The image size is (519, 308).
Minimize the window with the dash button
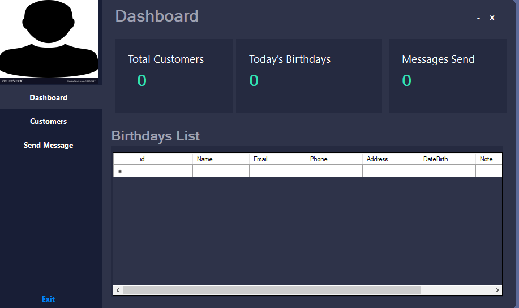click(x=478, y=18)
